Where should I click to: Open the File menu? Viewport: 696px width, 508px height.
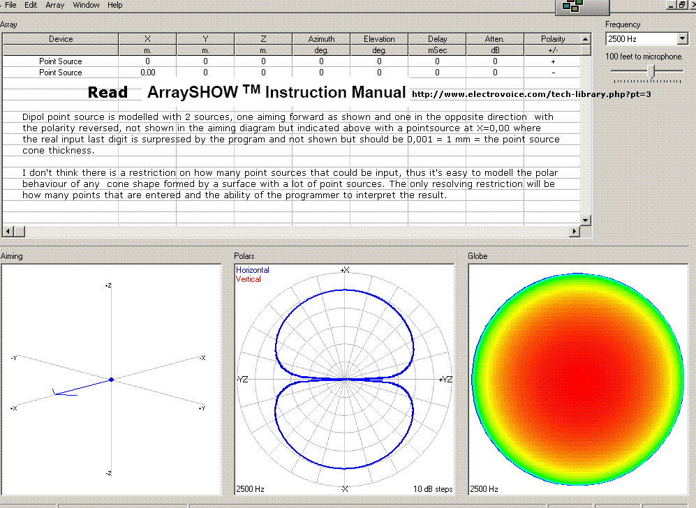point(10,5)
